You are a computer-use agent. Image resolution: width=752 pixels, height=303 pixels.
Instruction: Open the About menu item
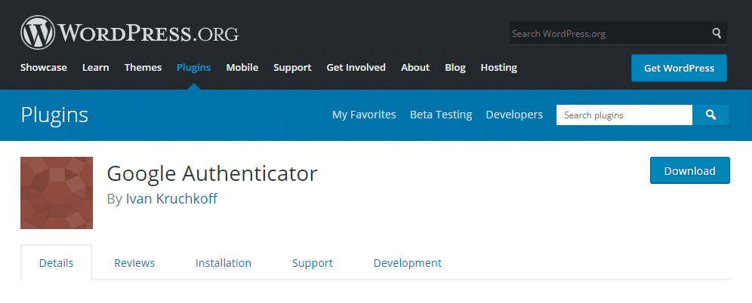pyautogui.click(x=415, y=68)
